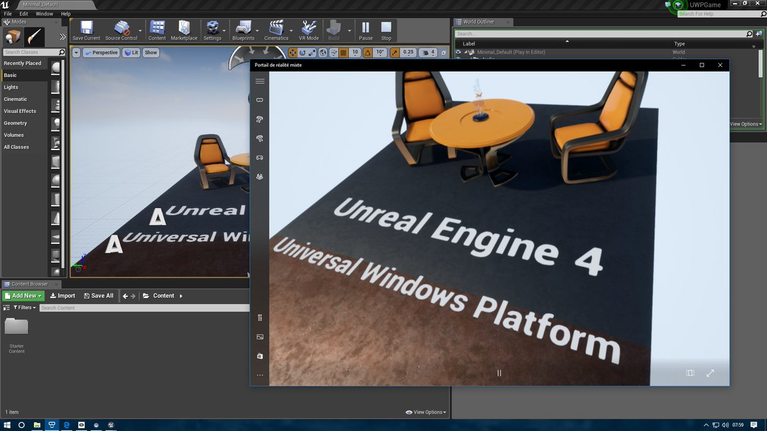The height and width of the screenshot is (431, 767).
Task: Click the Windows Start button
Action: point(8,425)
